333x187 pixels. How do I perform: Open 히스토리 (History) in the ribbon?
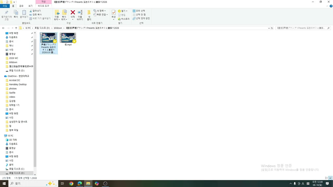[x=124, y=19]
